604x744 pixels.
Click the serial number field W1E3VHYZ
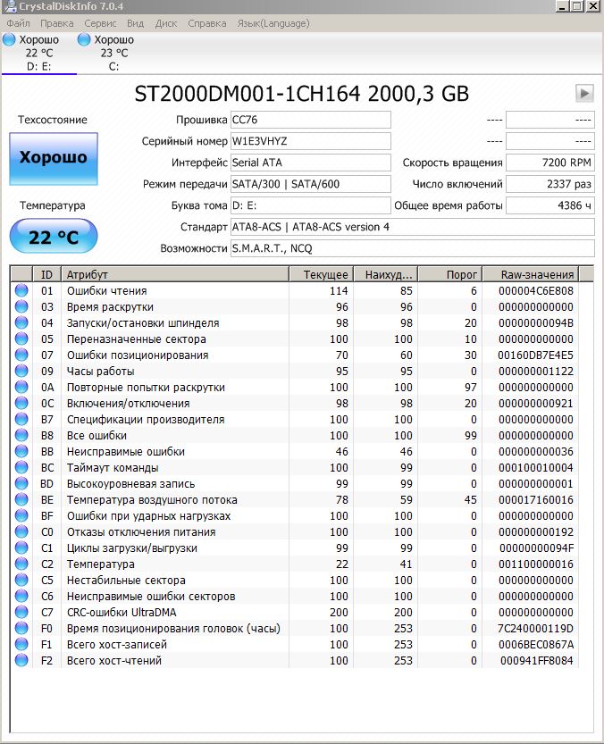tap(311, 141)
